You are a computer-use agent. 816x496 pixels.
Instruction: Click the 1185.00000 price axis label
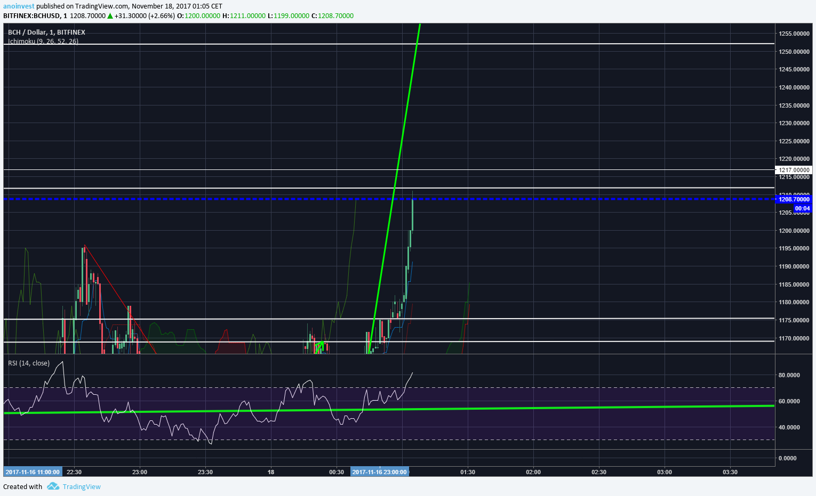(x=794, y=284)
